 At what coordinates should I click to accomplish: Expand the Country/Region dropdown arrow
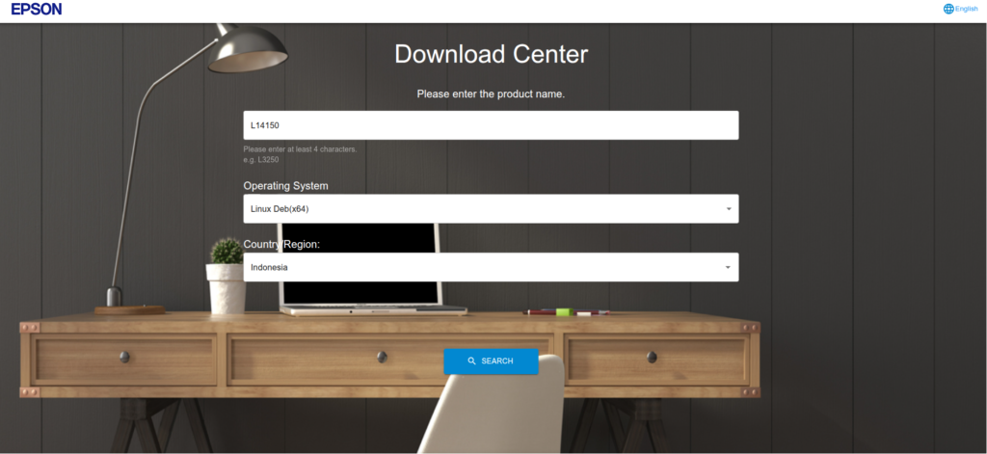(729, 268)
